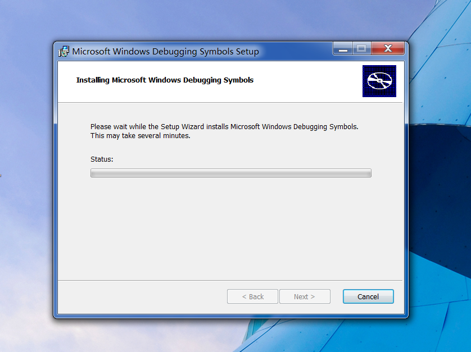Click the installation status progress bar
471x352 pixels.
tap(230, 173)
